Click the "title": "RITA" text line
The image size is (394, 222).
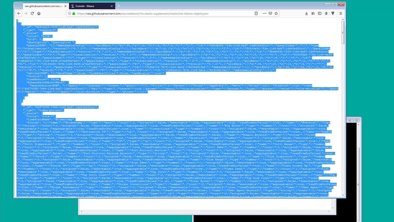click(x=39, y=36)
